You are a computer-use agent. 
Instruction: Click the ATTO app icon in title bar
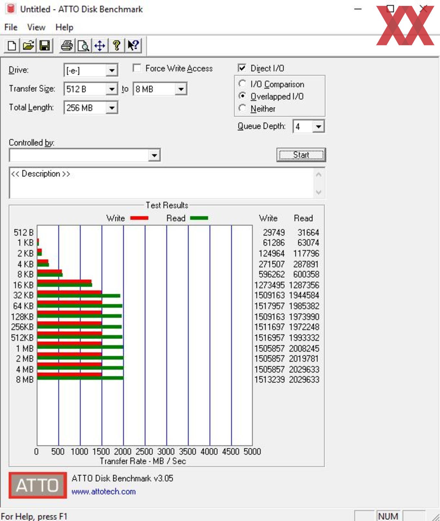coord(11,9)
